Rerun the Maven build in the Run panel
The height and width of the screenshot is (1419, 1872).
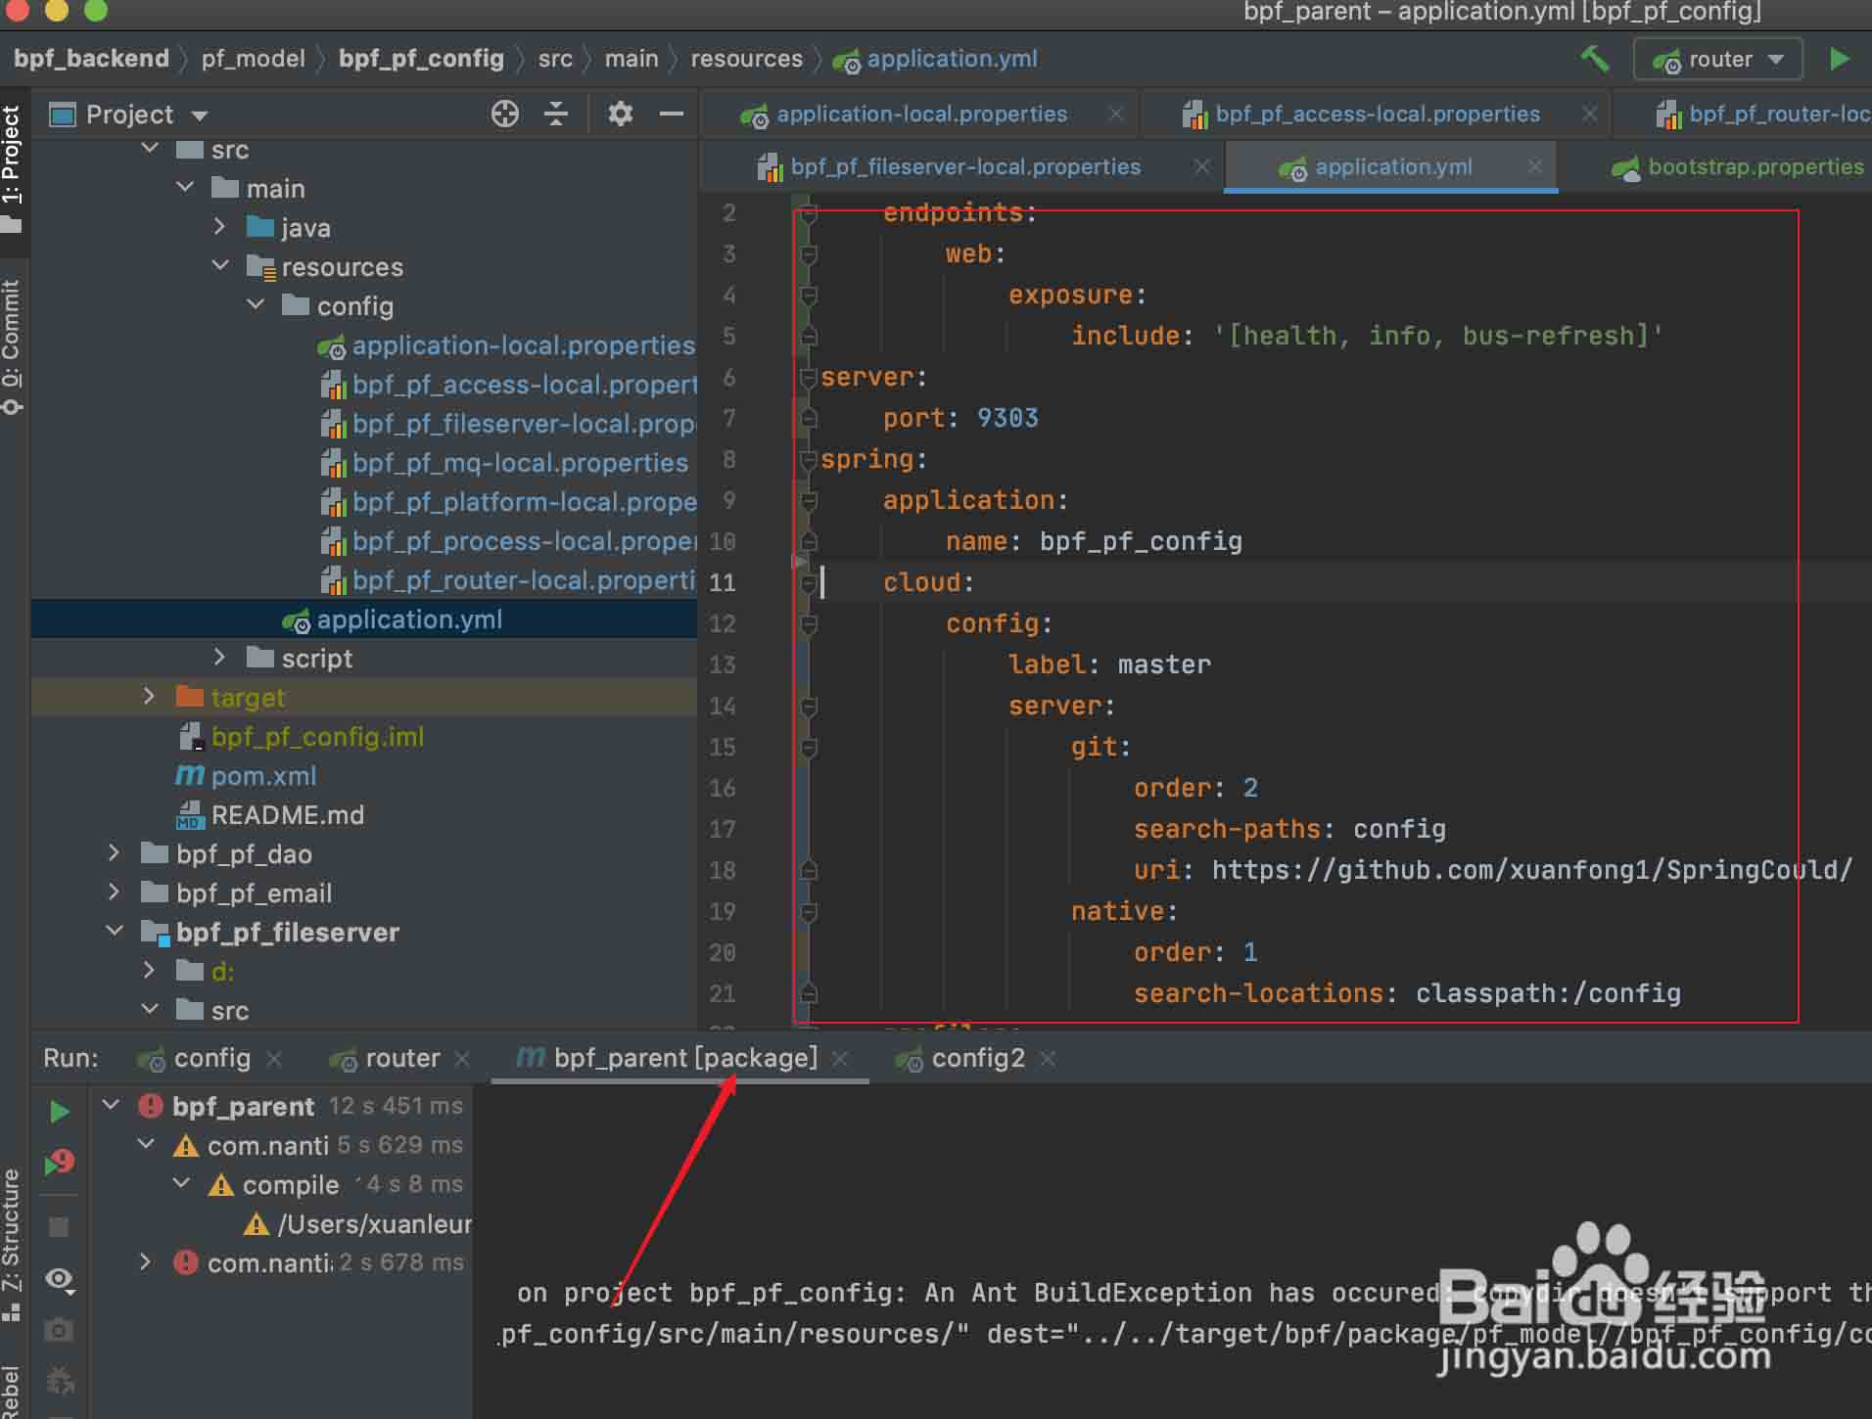click(60, 1111)
